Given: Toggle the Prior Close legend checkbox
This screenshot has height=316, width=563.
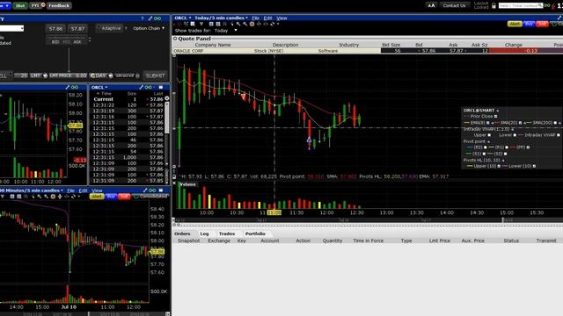Looking at the screenshot, I should point(496,117).
